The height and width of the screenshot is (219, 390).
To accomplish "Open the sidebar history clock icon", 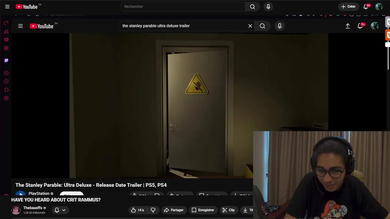I will coord(6,81).
